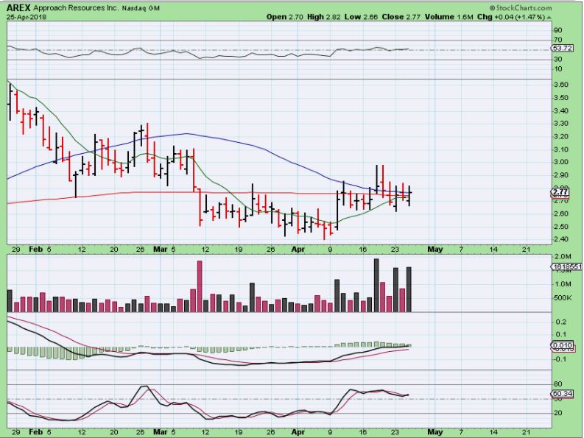Viewport: 584px width, 438px height.
Task: Click the 0.2 label on the MACD axis
Action: (561, 322)
